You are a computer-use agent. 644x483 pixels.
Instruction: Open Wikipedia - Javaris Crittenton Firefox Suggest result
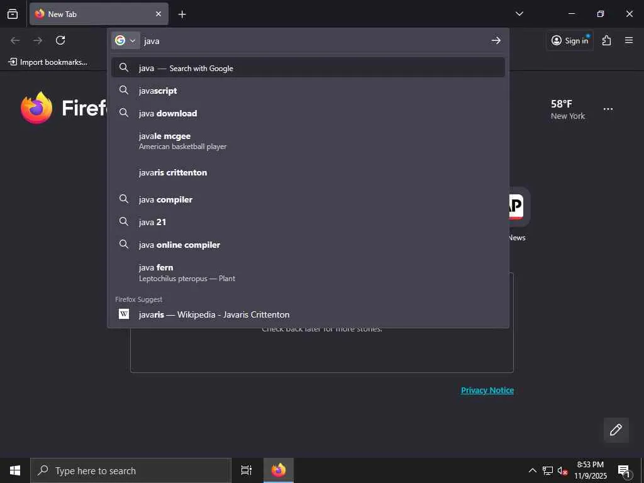[x=308, y=314]
